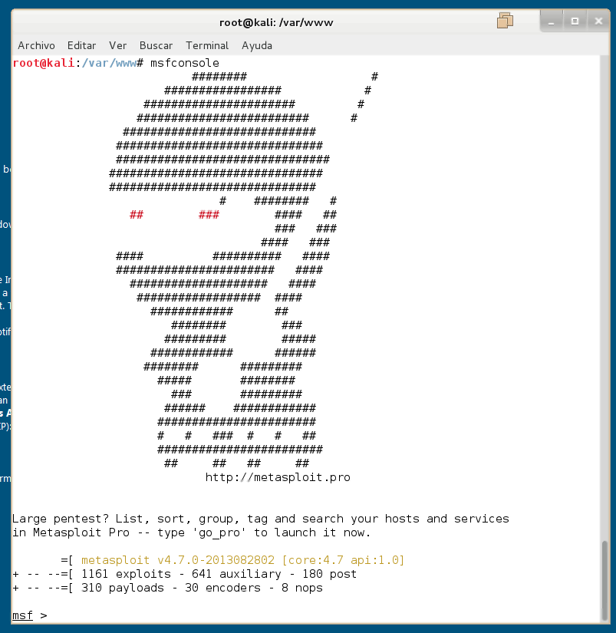
Task: Click the red ## marks in the ASCII art
Action: coord(137,215)
